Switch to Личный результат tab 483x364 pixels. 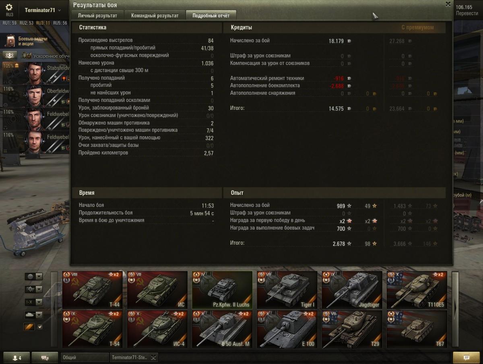click(97, 16)
